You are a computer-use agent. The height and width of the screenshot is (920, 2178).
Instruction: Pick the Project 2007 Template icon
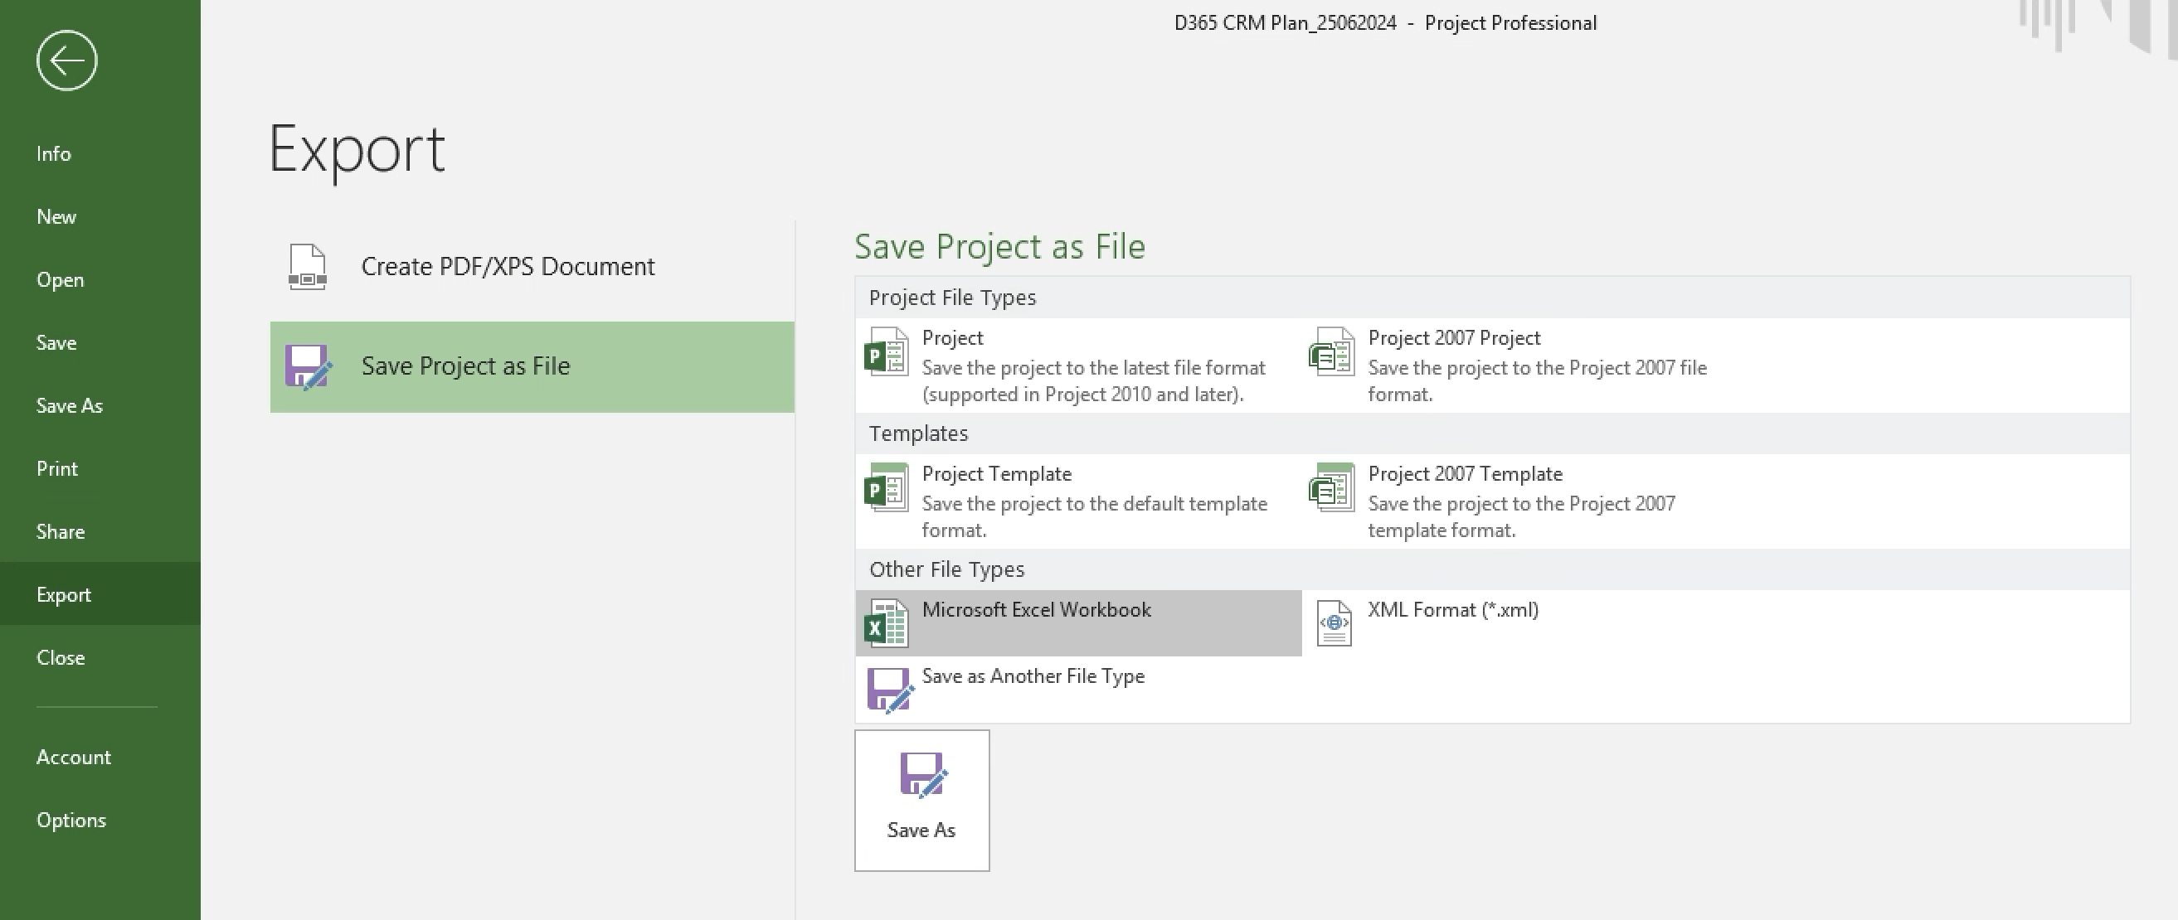1332,487
